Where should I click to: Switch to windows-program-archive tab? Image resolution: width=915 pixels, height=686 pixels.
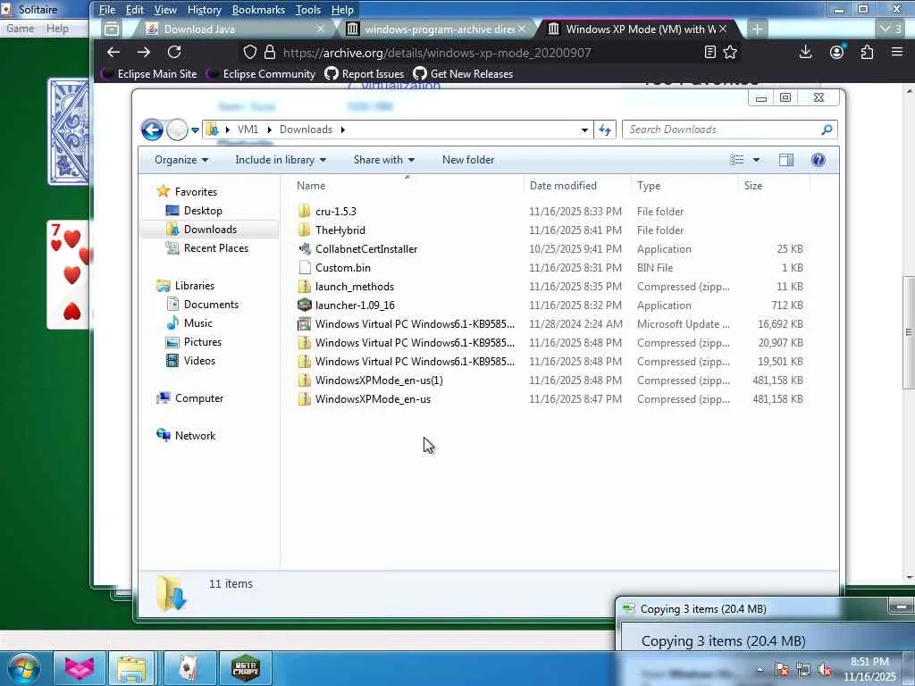(435, 29)
